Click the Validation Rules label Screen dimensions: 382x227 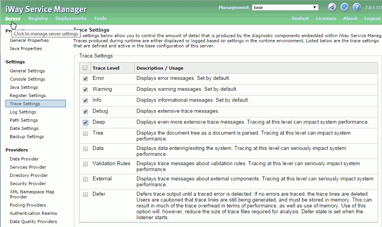(111, 164)
